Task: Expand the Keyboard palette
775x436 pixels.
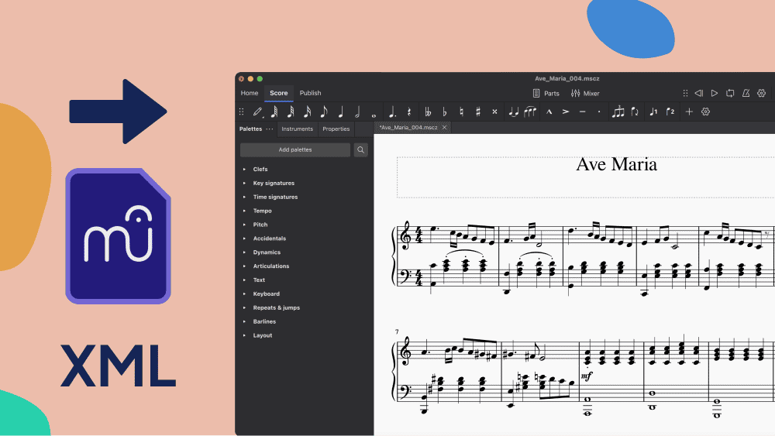Action: pos(244,294)
